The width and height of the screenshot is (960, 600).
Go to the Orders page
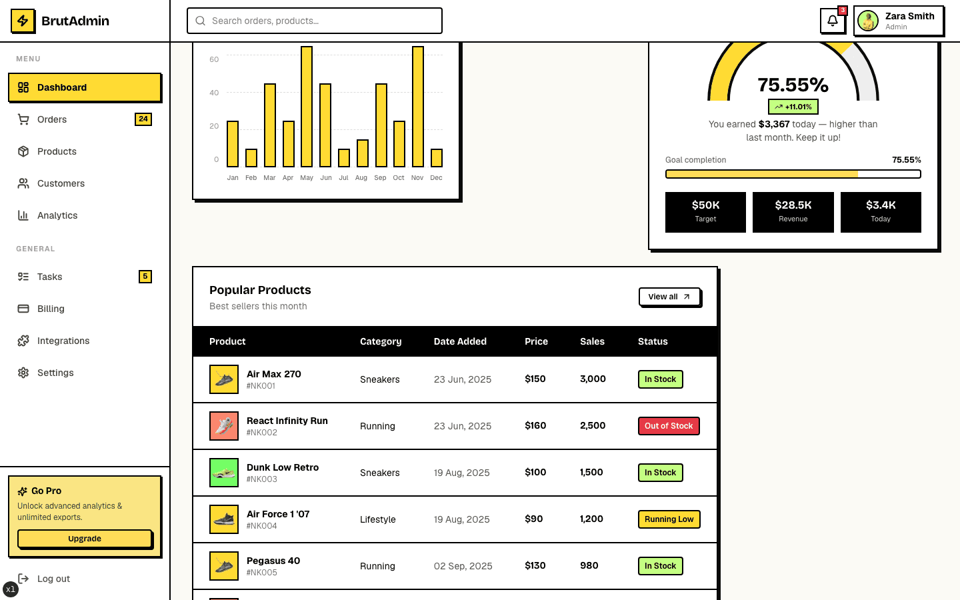pyautogui.click(x=85, y=119)
